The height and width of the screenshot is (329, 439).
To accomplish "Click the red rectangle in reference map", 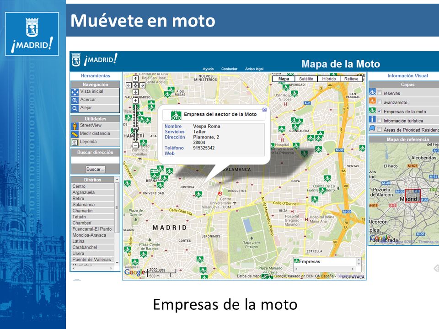I will [413, 196].
